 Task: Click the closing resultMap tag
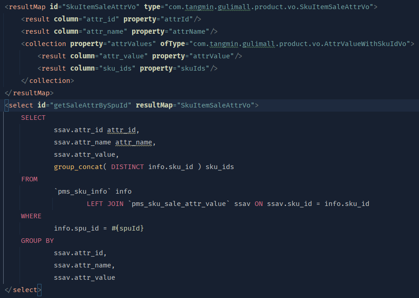(x=28, y=92)
